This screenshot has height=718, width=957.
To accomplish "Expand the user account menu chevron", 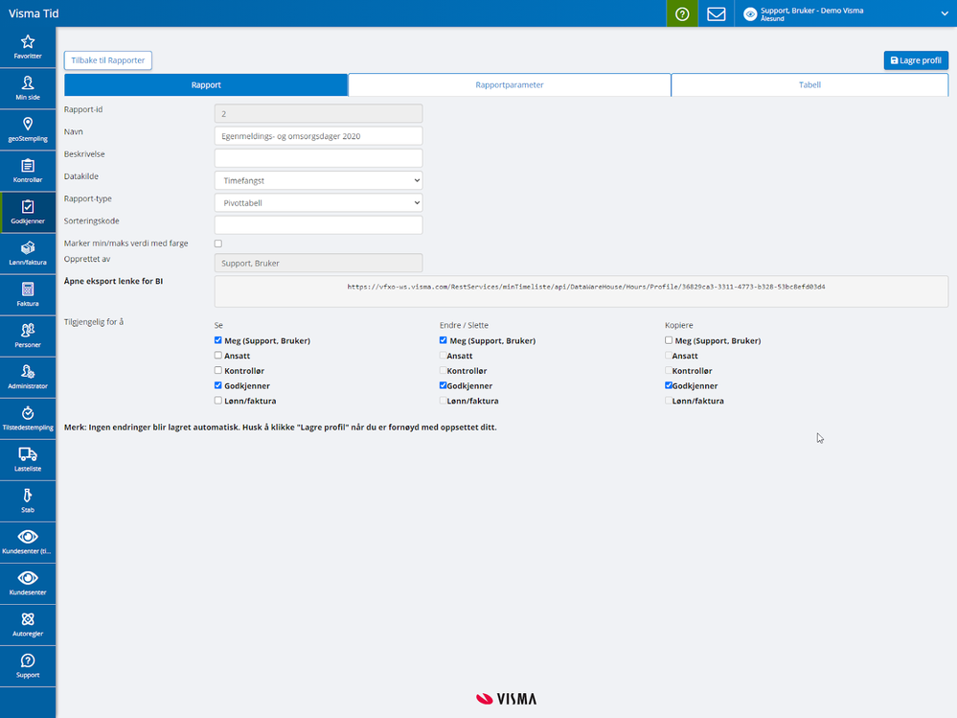I will pyautogui.click(x=945, y=13).
